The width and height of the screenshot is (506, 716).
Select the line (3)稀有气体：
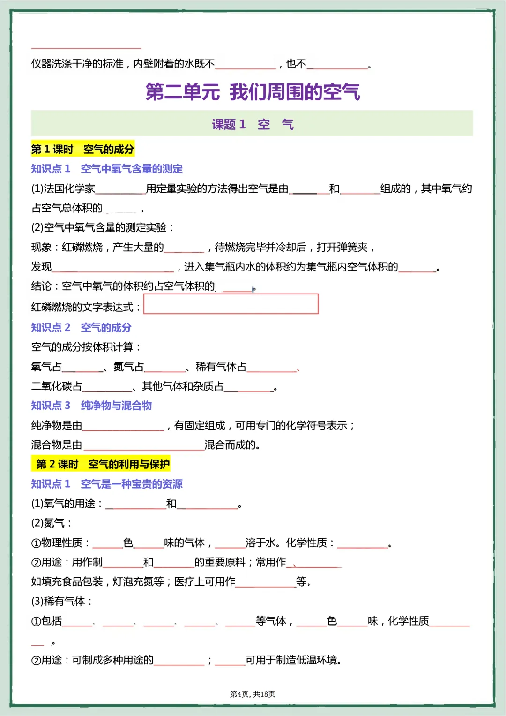[x=62, y=601]
